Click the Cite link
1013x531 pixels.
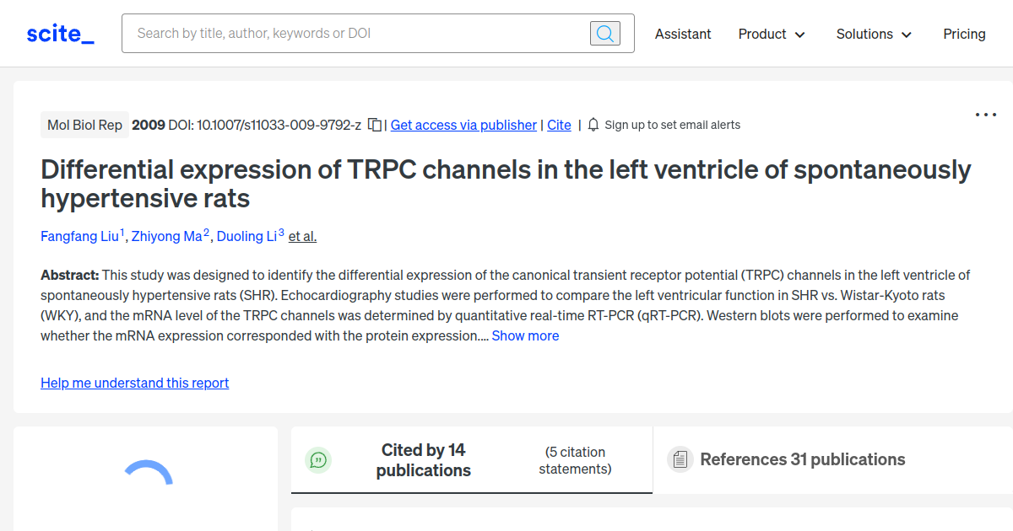pyautogui.click(x=559, y=125)
